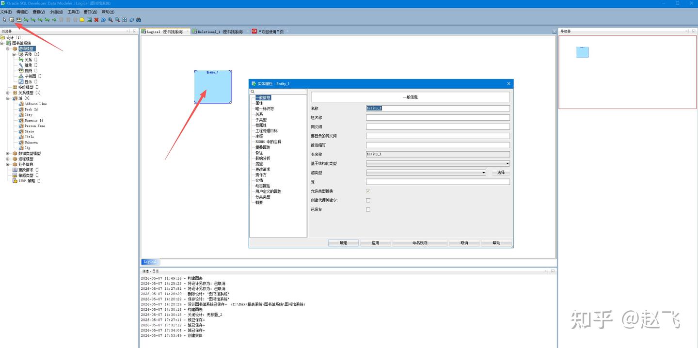The height and width of the screenshot is (348, 698).
Task: Click the entity thumbnail in the navigator
Action: (582, 52)
